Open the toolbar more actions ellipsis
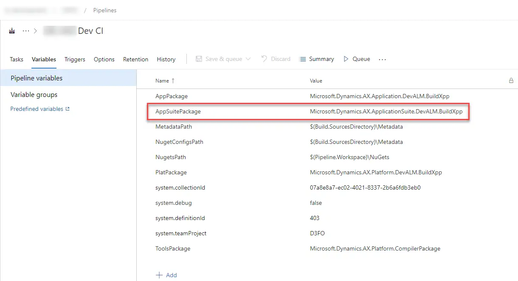The image size is (518, 281). (x=382, y=60)
